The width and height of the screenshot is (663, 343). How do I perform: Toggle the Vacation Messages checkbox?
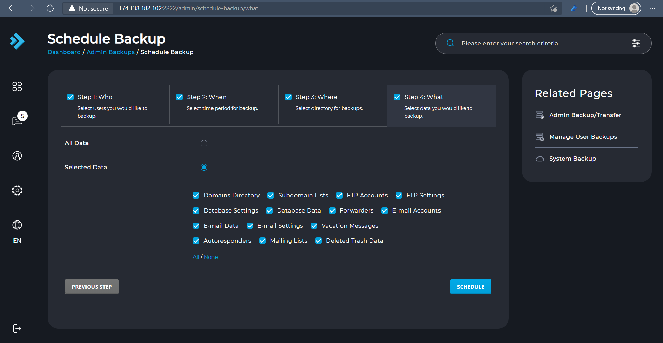[314, 226]
